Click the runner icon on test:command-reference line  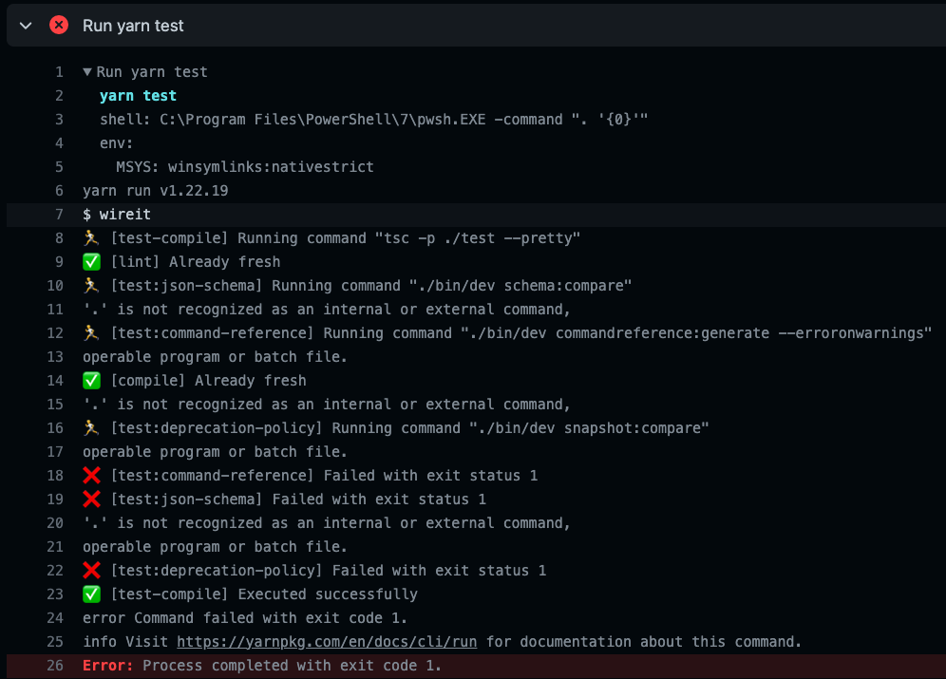tap(90, 332)
